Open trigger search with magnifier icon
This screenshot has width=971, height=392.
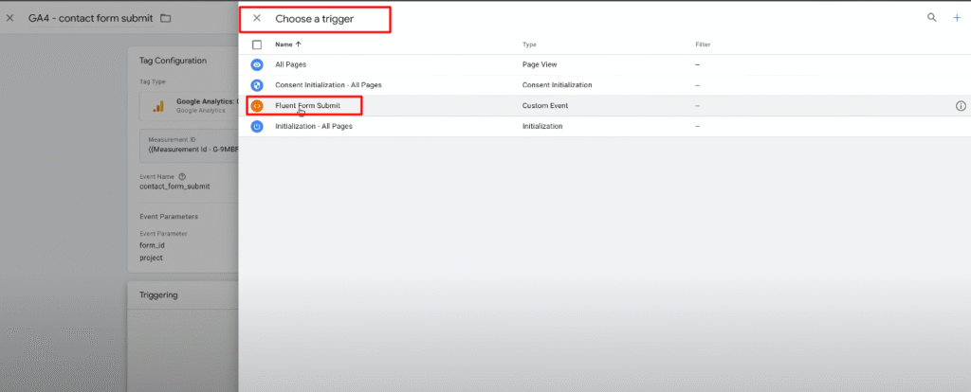[932, 18]
